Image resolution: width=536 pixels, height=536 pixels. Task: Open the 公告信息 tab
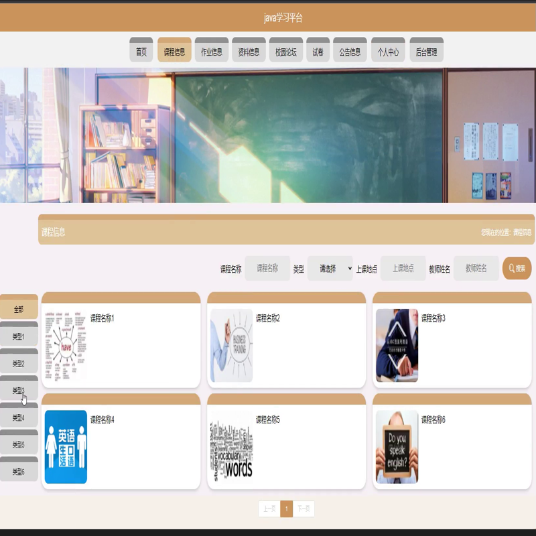pyautogui.click(x=350, y=50)
